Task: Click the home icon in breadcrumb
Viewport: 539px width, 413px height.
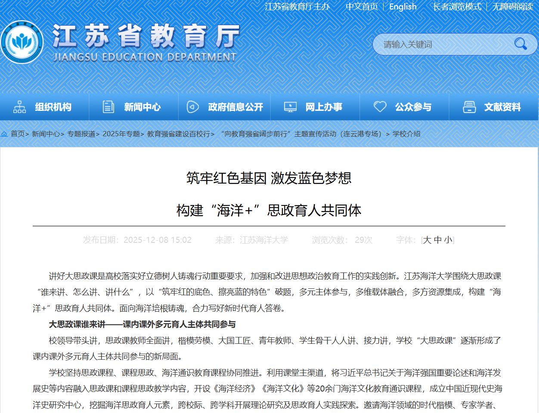Action: [x=5, y=134]
